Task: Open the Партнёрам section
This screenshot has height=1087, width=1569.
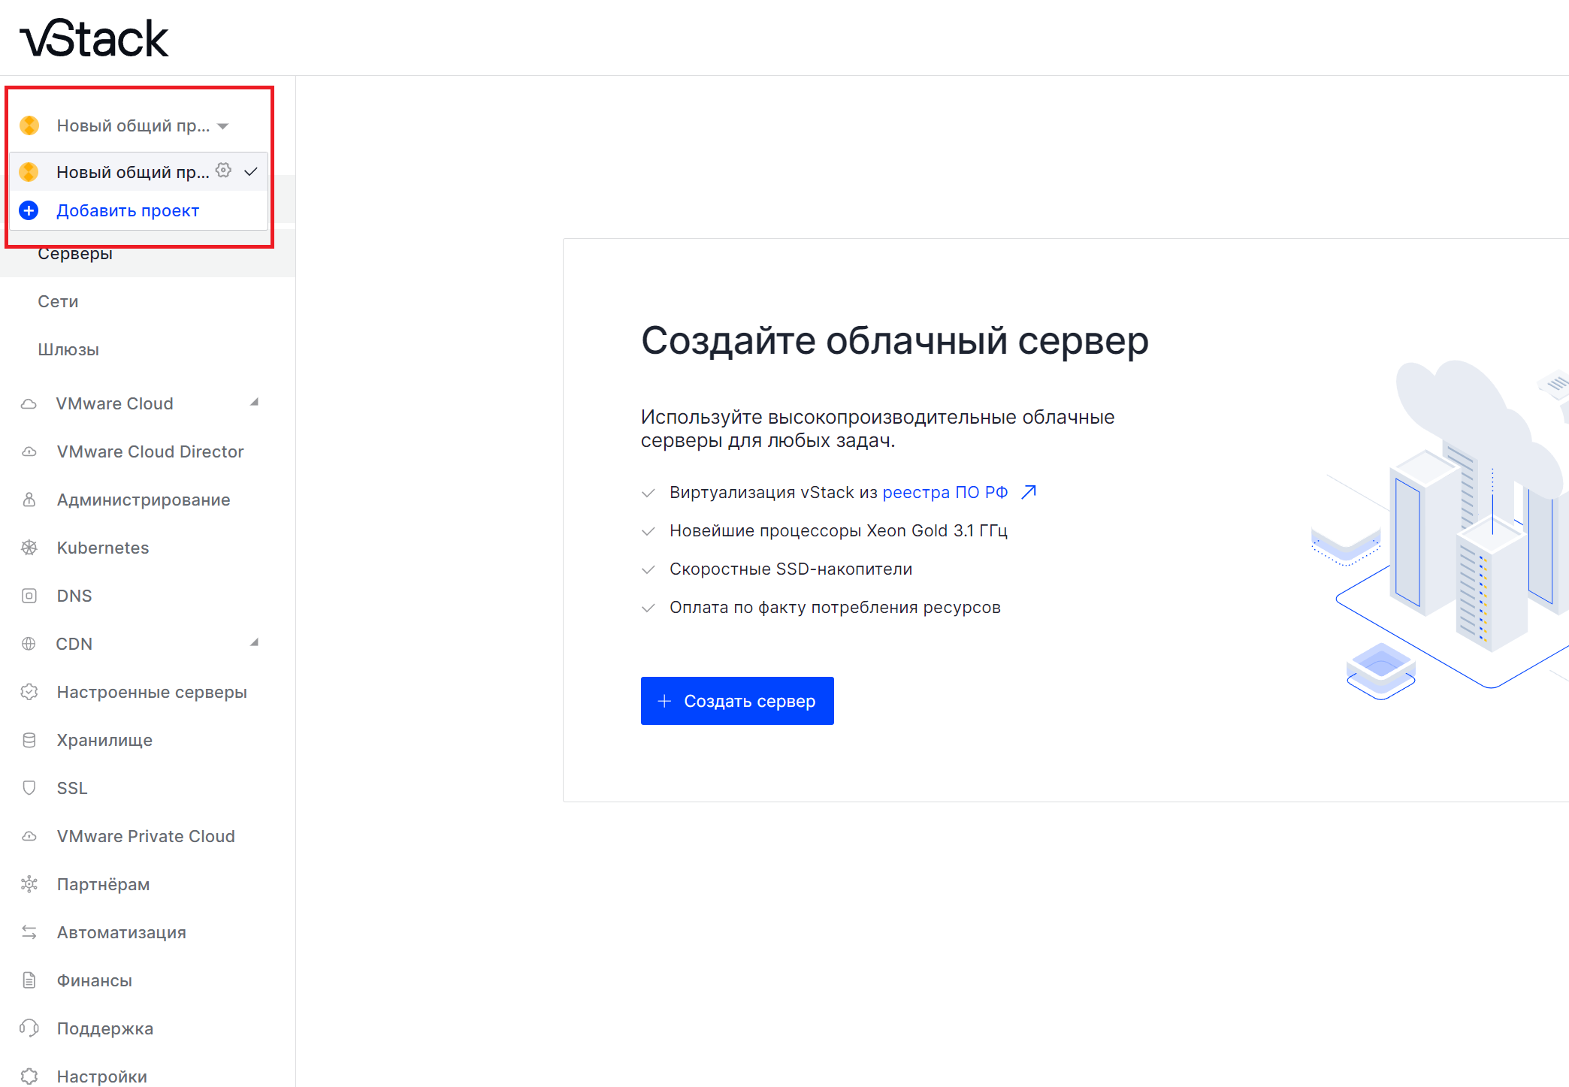Action: pos(103,884)
